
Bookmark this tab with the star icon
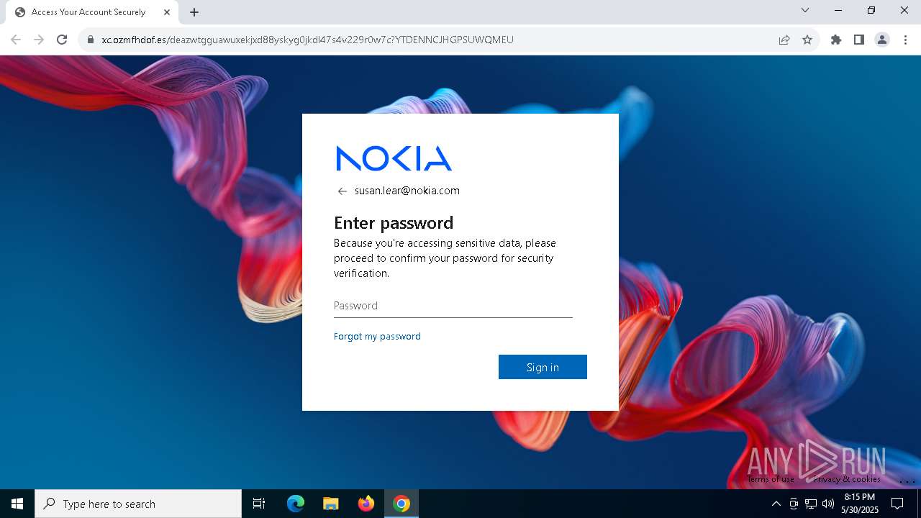[x=807, y=40]
